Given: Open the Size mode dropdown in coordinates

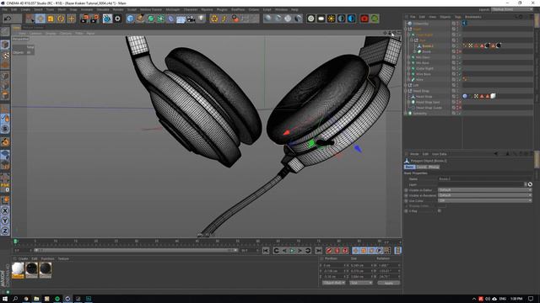Looking at the screenshot, I should coord(361,283).
